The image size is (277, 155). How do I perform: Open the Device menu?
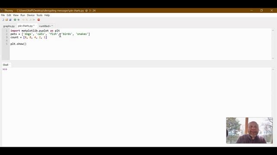31,15
